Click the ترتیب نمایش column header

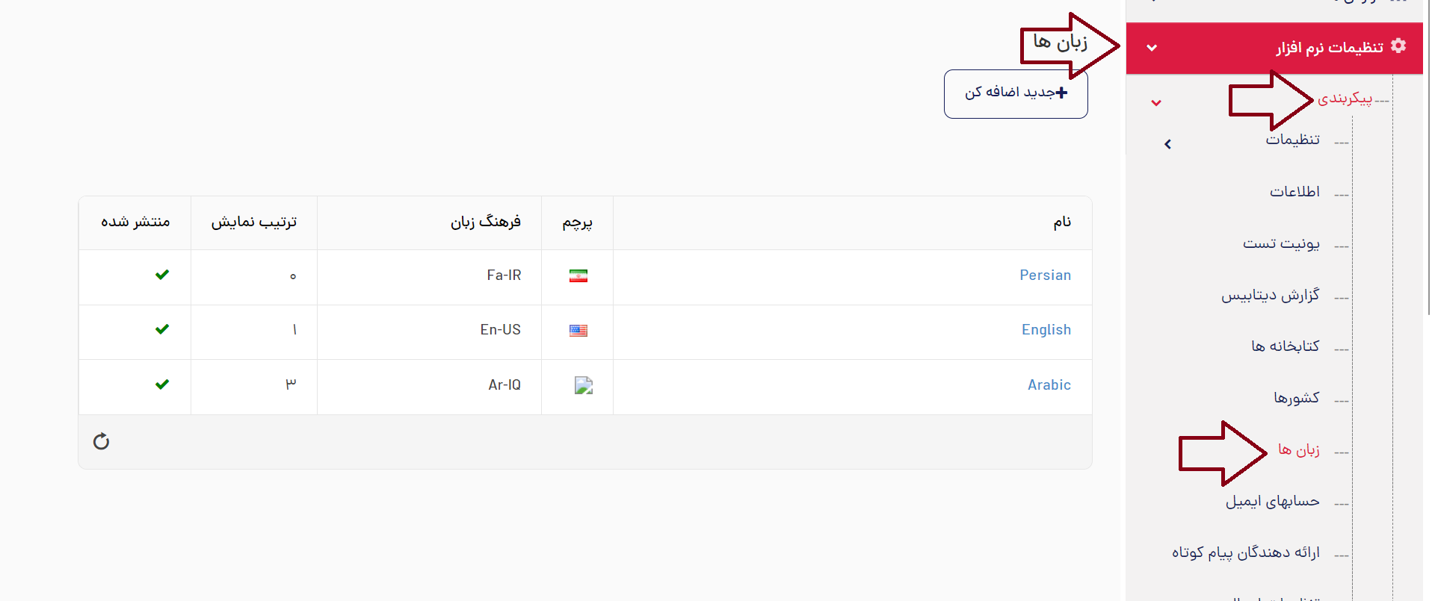[254, 222]
